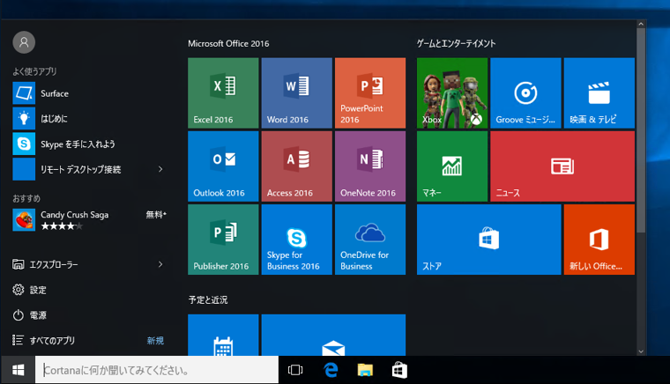670x384 pixels.
Task: Open the PowerPoint 2016 tile
Action: click(x=370, y=93)
